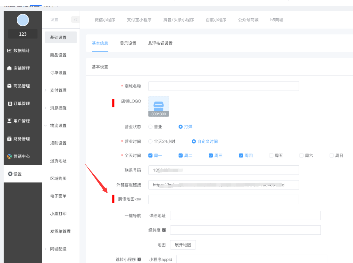Switch to the 显示设置 tab
353x263 pixels.
[128, 43]
